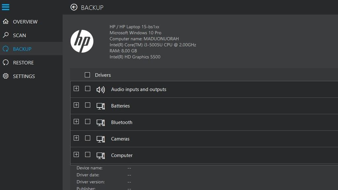Select the Backup icon in the sidebar
338x190 pixels.
coord(5,48)
